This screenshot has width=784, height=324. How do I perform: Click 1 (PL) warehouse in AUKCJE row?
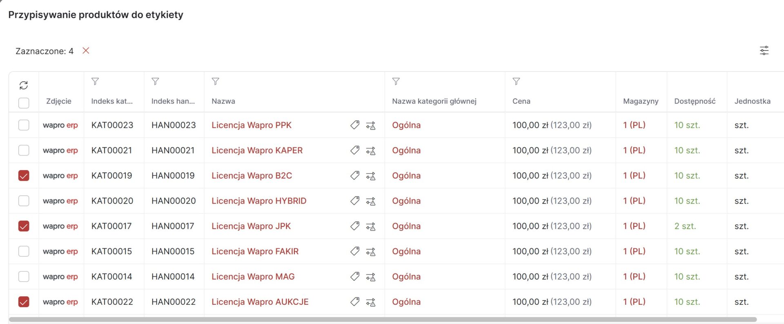pos(634,302)
